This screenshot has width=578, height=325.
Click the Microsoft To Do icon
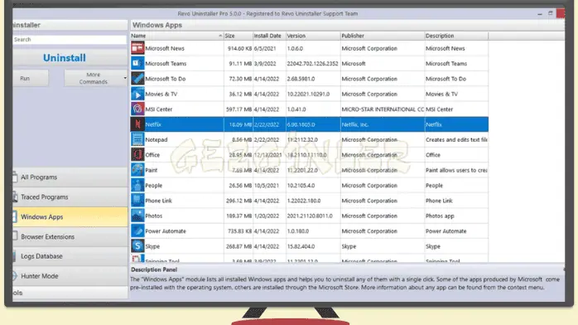[x=137, y=79]
